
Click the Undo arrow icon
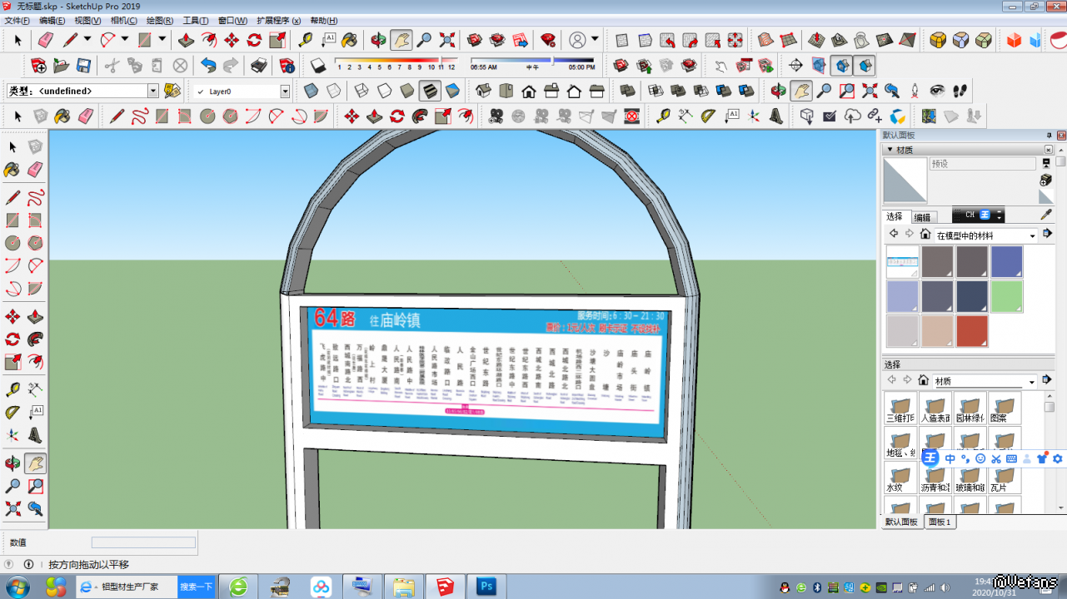[208, 66]
